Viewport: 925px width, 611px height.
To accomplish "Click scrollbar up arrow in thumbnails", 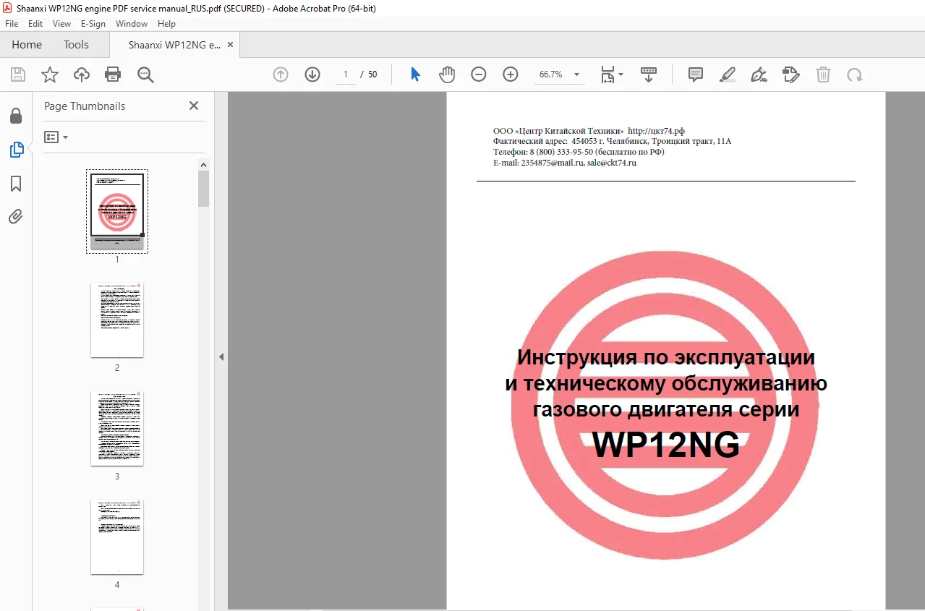I will click(x=204, y=165).
